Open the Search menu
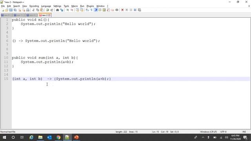Screen dimensions: 251x141 [x=16, y=6]
